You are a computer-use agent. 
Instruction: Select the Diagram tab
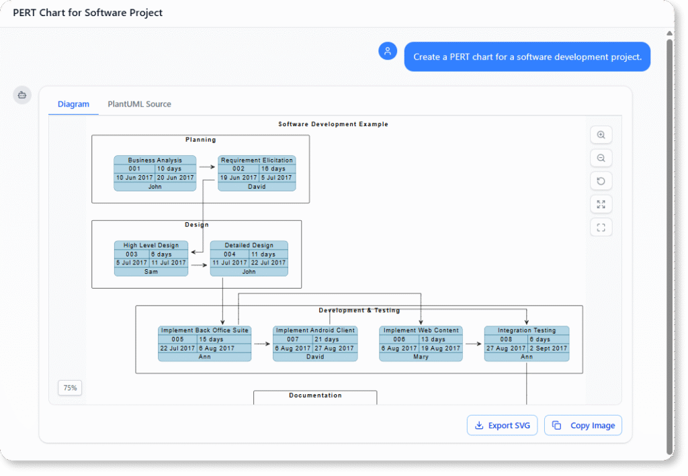point(73,104)
